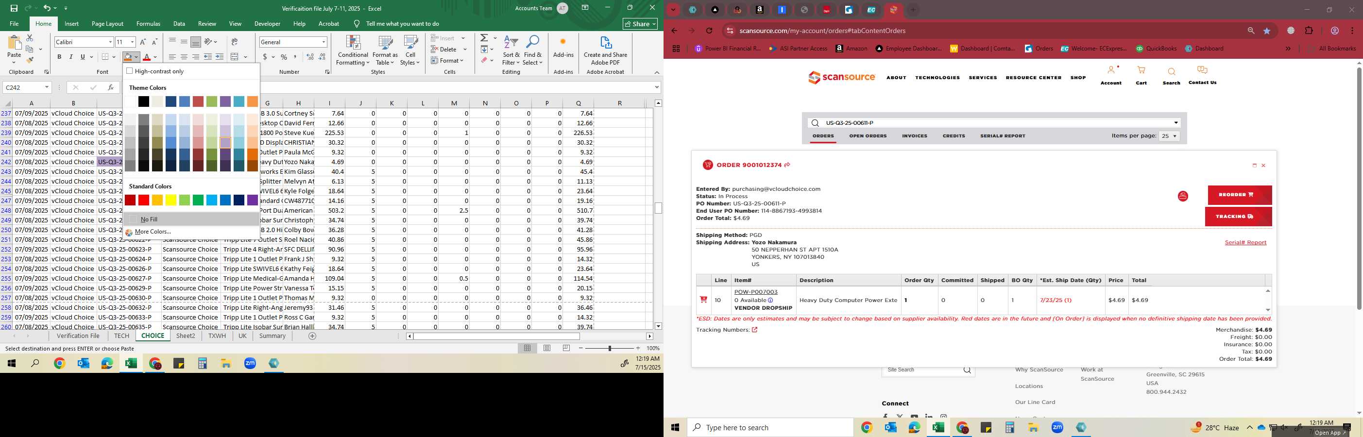This screenshot has width=1363, height=437.
Task: Open the General number format dropdown
Action: pyautogui.click(x=324, y=42)
